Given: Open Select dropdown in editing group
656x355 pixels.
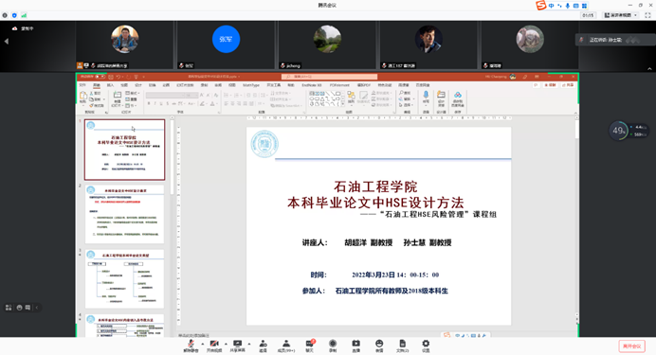Looking at the screenshot, I should coord(406,105).
